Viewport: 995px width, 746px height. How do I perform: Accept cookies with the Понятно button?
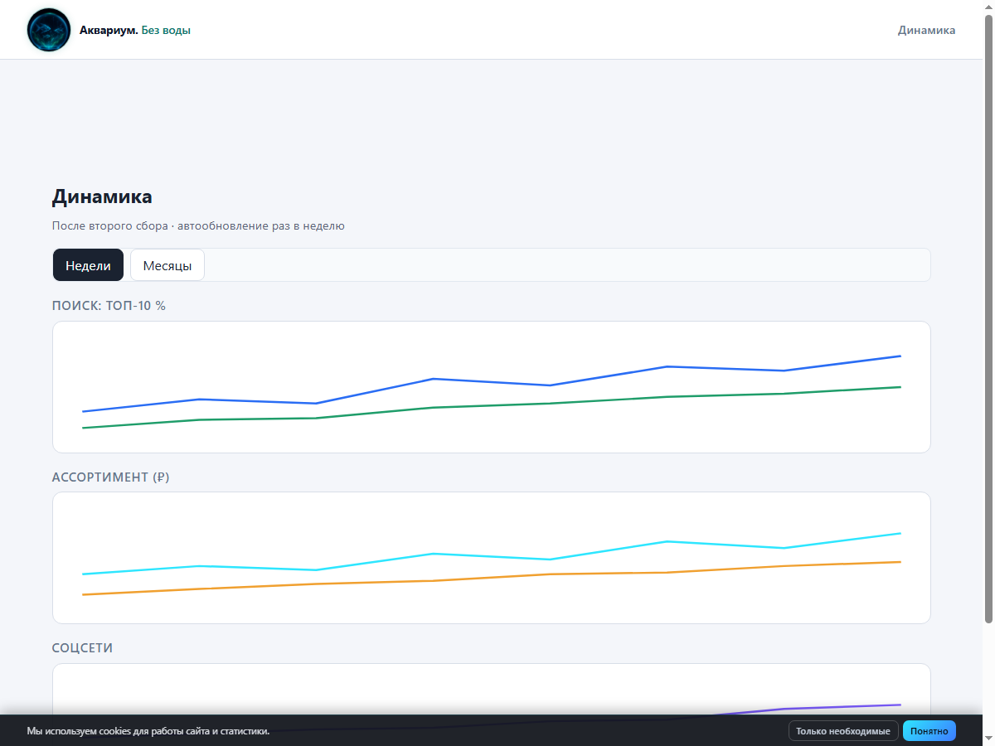[x=929, y=731]
